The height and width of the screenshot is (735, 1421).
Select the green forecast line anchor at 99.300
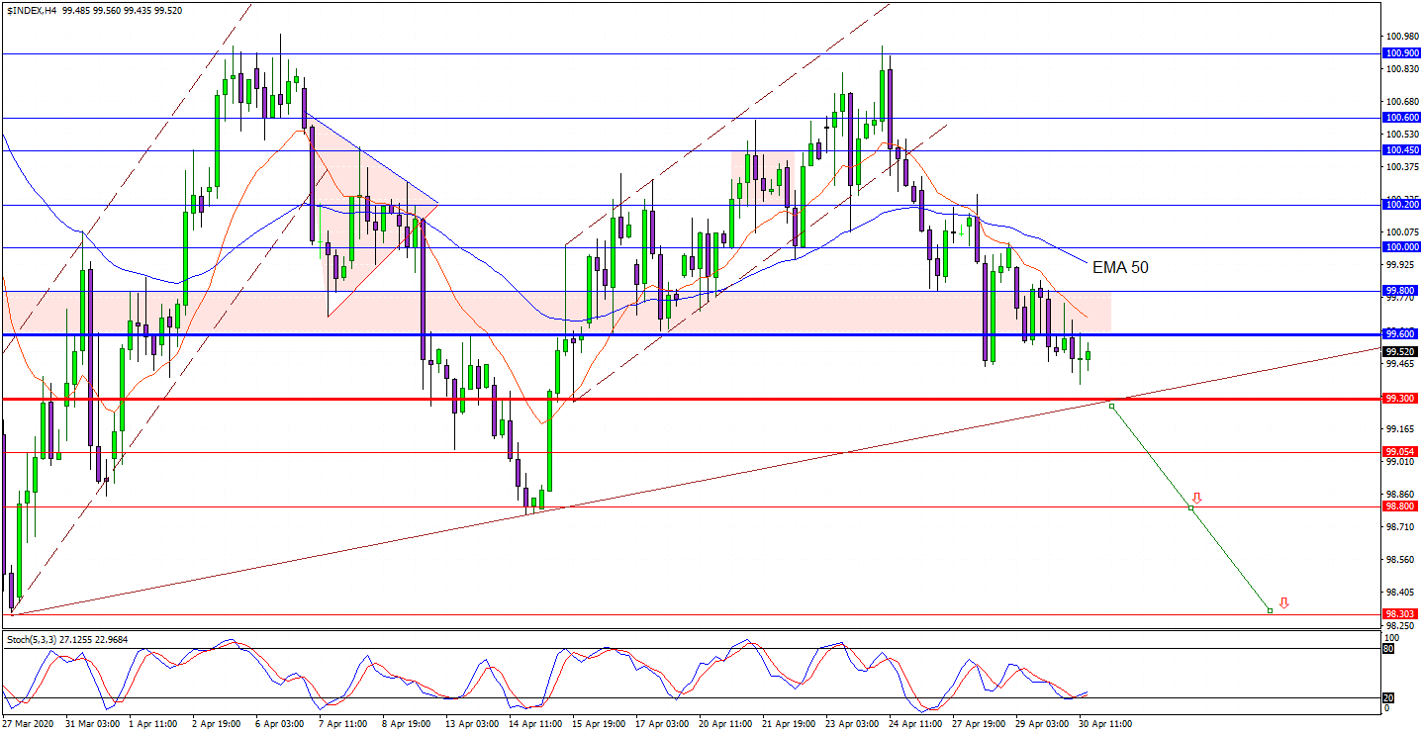1112,406
